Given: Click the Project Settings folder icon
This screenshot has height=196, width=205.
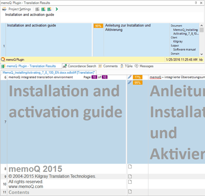Looking at the screenshot, I should coord(4,9).
